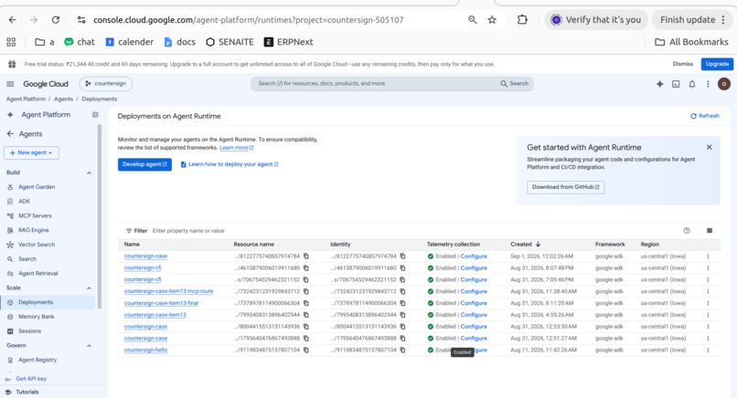Open row actions for countersign-case-item13-final

click(708, 303)
